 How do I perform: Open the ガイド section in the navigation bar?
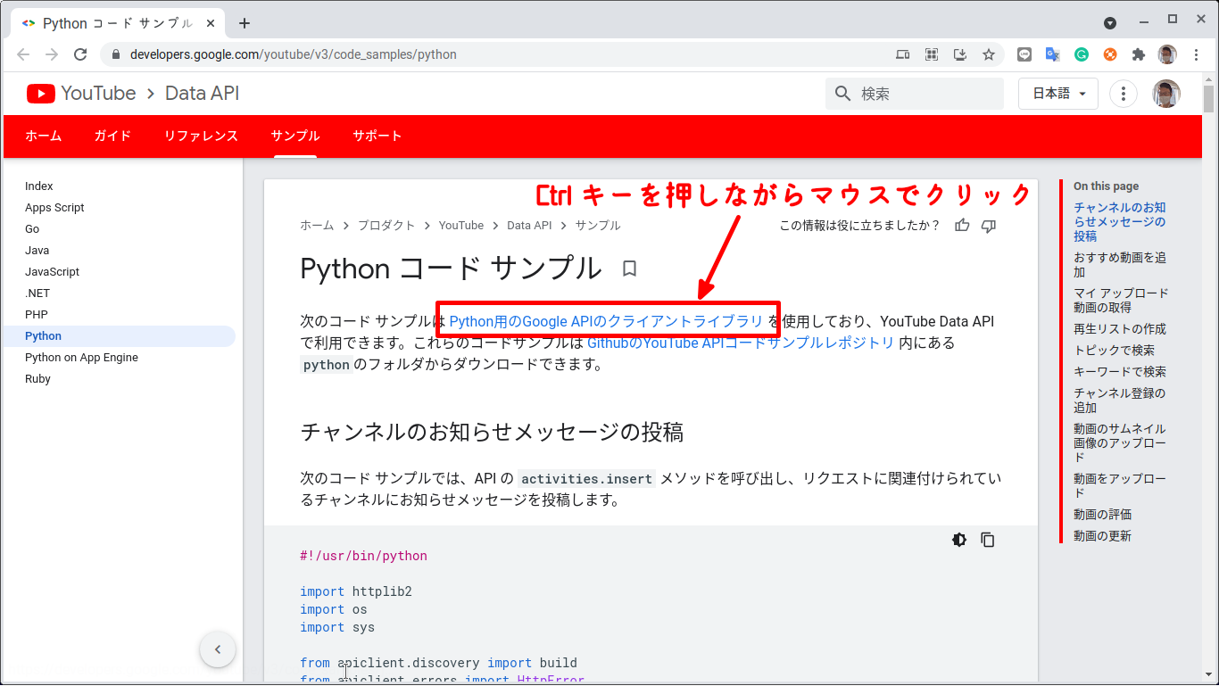click(x=112, y=136)
